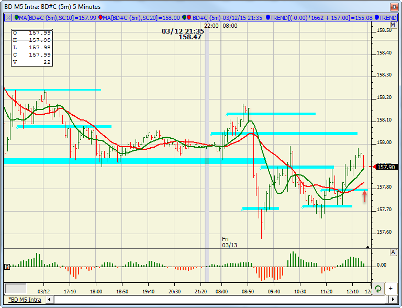This screenshot has width=402, height=308.
Task: Click the X box at the legend bar's left
Action: (x=8, y=18)
